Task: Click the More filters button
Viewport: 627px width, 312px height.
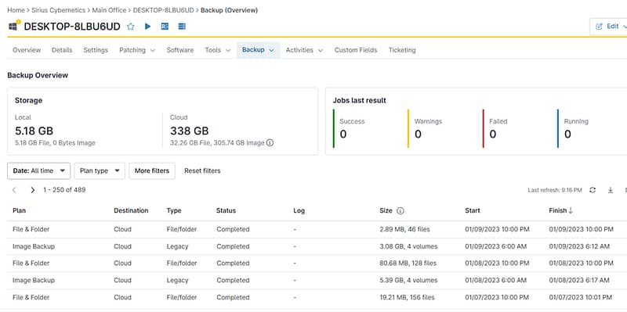Action: click(x=152, y=170)
